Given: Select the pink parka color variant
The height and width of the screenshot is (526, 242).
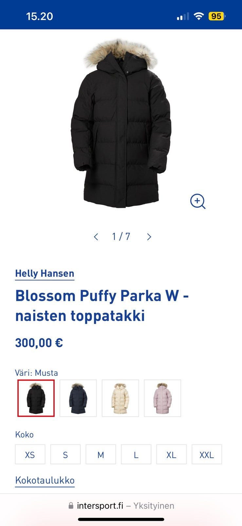Looking at the screenshot, I should (x=162, y=398).
